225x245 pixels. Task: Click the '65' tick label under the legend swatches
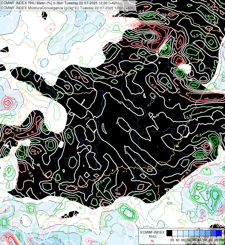pos(183,240)
